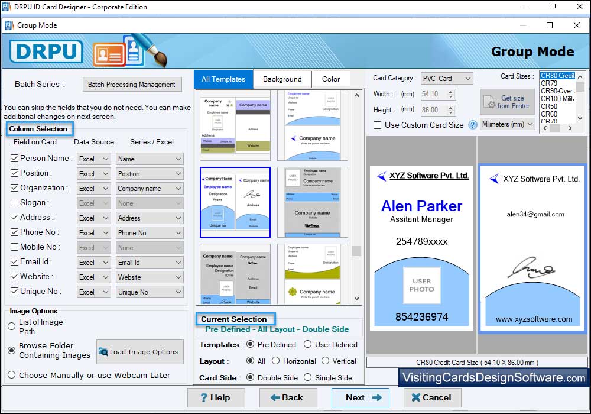Image resolution: width=591 pixels, height=414 pixels.
Task: Click Get size from Printer button
Action: (x=507, y=102)
